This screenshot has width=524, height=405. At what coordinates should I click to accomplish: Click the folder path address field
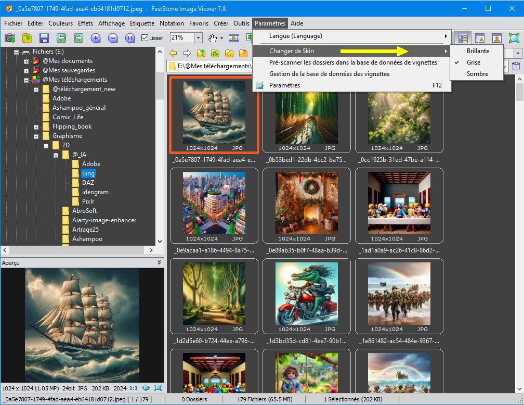coord(210,66)
